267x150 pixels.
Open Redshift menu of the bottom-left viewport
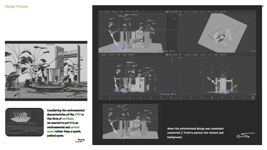[131, 55]
